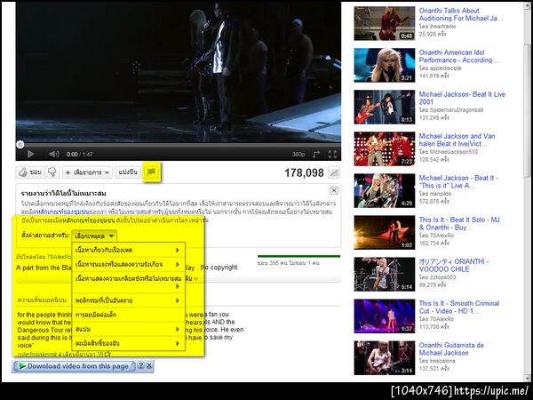Image resolution: width=533 pixels, height=400 pixels.
Task: Expand the harmful dangerous acts submenu arrow
Action: pos(178,300)
